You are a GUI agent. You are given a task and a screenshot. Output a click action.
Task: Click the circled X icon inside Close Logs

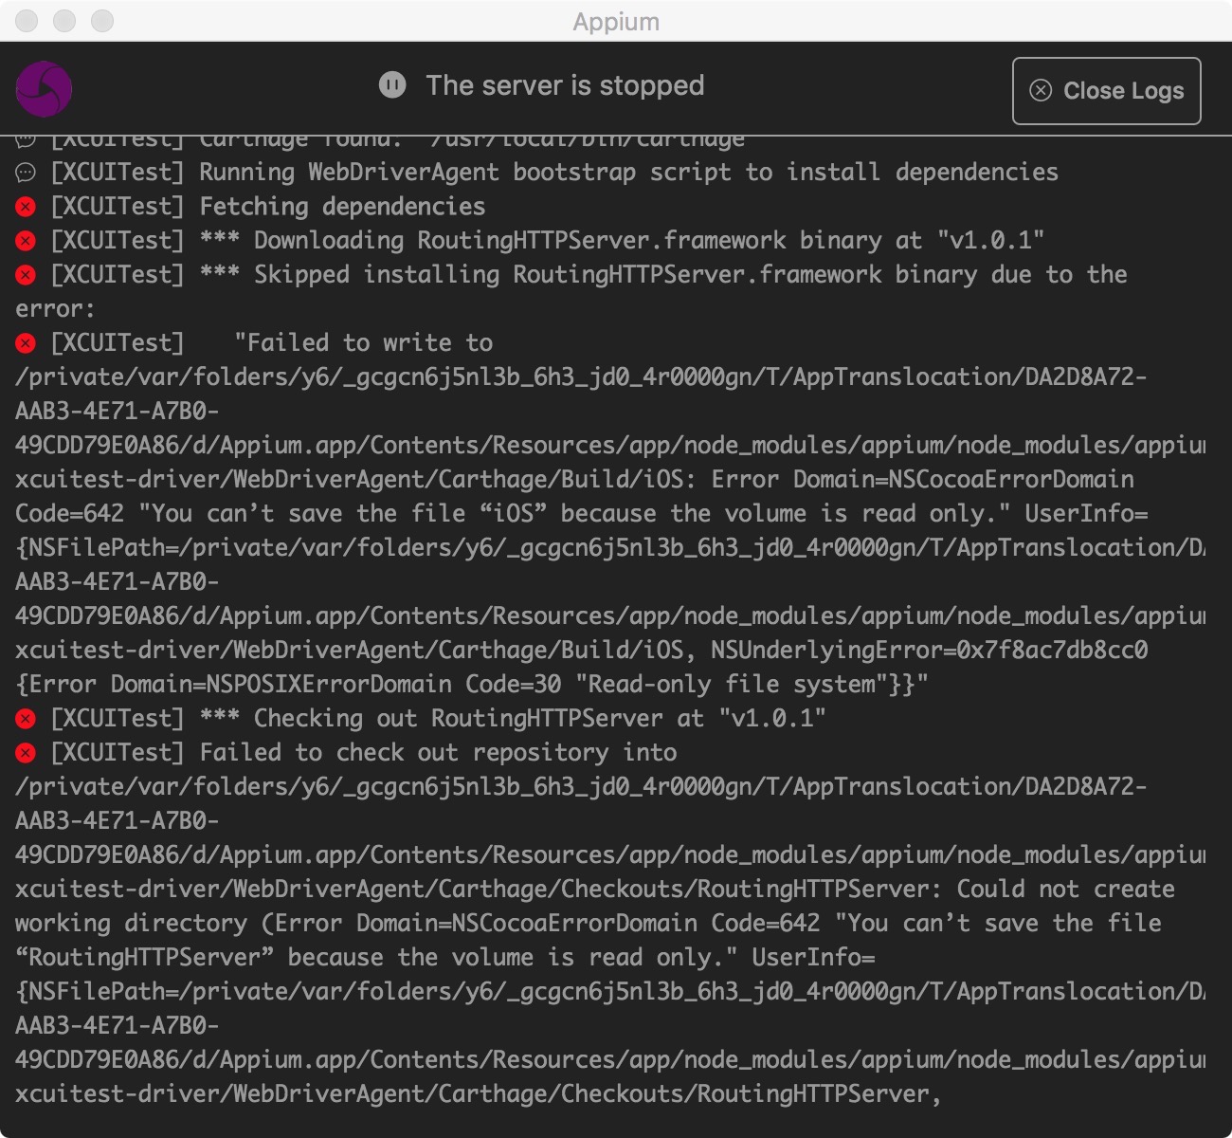1041,90
